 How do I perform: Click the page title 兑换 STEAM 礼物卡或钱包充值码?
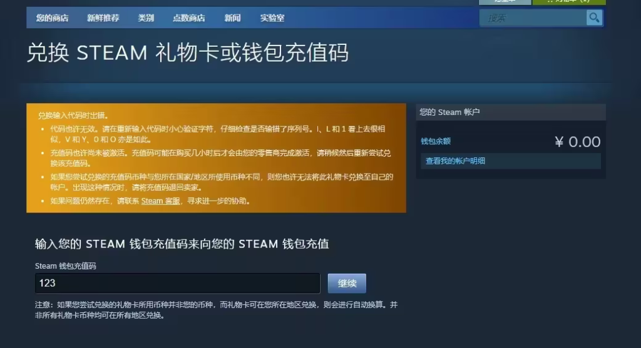click(x=188, y=53)
